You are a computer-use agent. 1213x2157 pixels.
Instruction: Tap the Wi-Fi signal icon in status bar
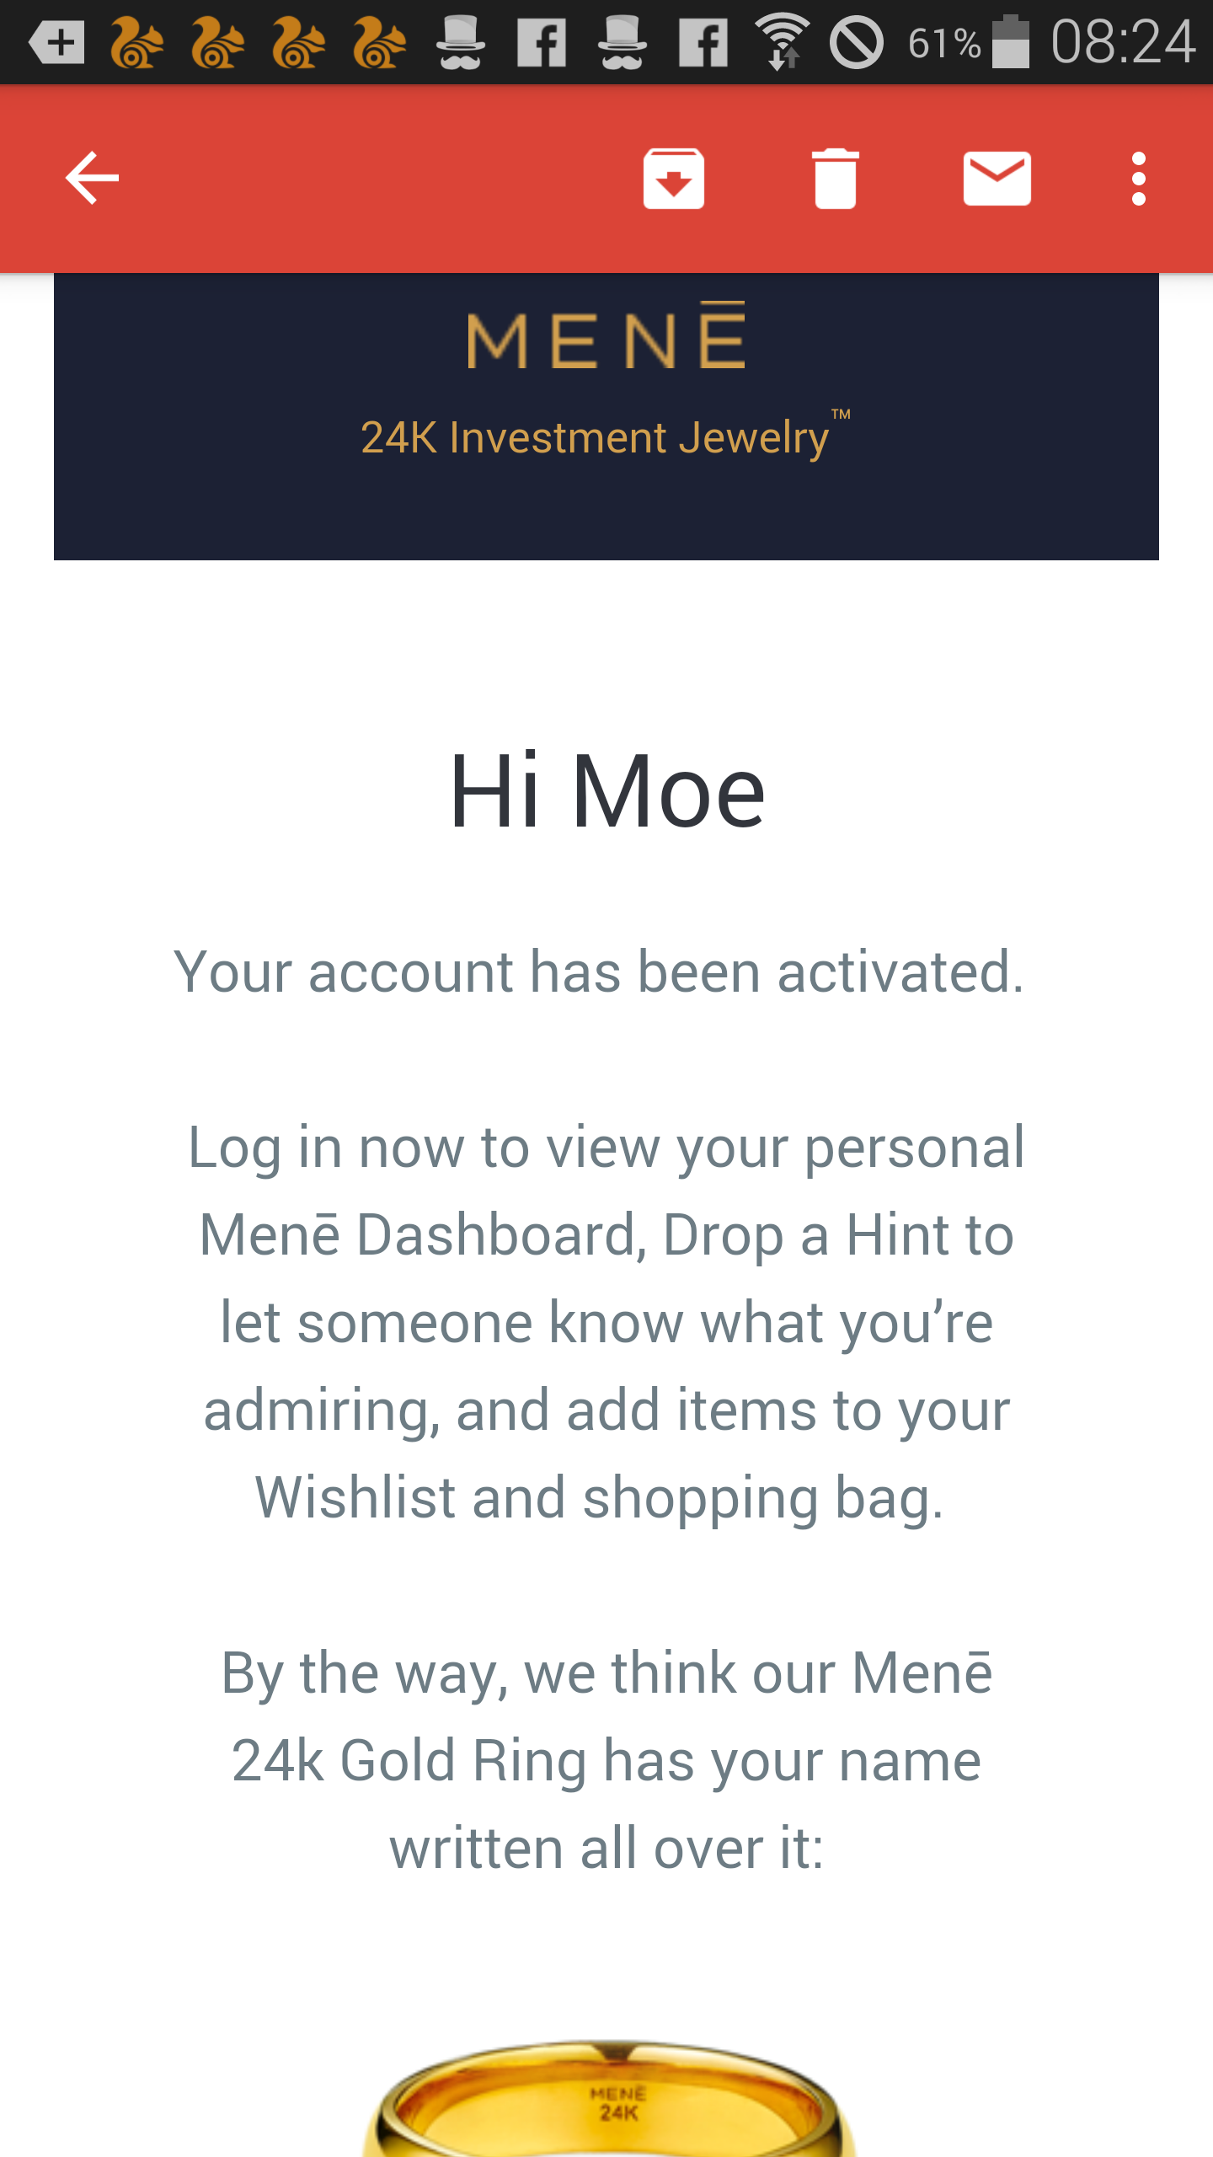[783, 42]
